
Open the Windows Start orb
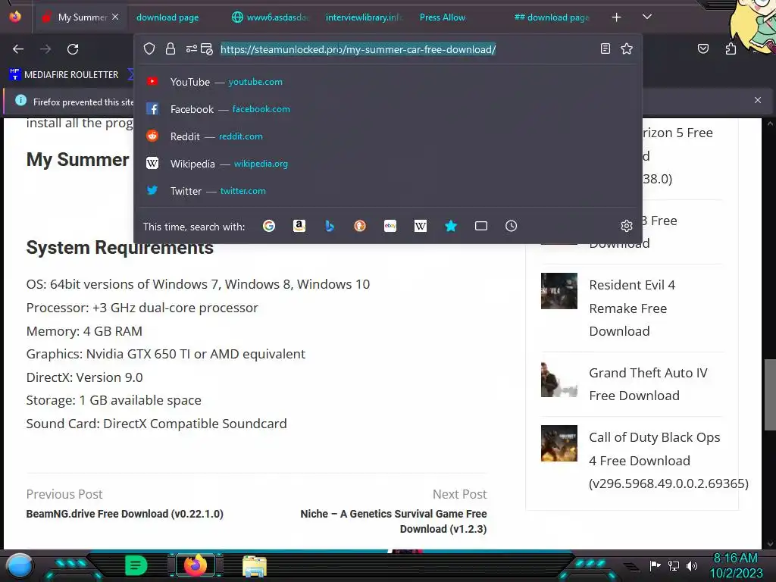click(20, 565)
